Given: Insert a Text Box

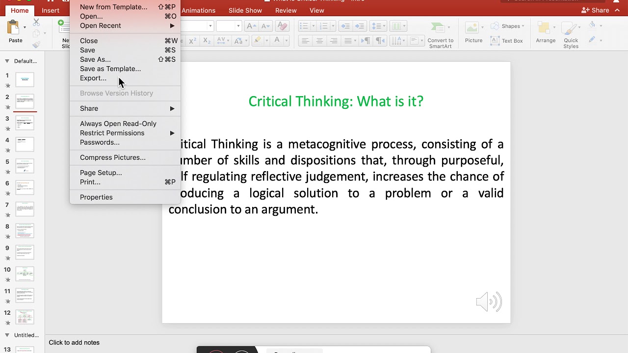Looking at the screenshot, I should (507, 41).
